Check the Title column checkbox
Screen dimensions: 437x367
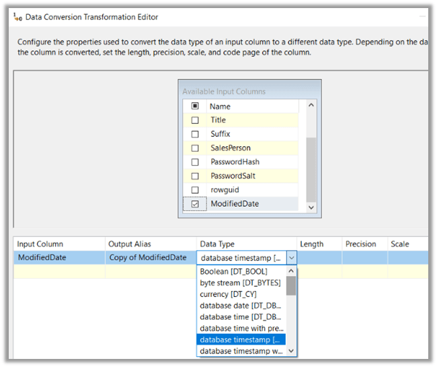click(195, 121)
